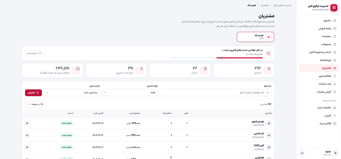Click the receipt icon on the ۲۲ خریدار card
The height and width of the screenshot is (159, 341).
click(x=205, y=69)
